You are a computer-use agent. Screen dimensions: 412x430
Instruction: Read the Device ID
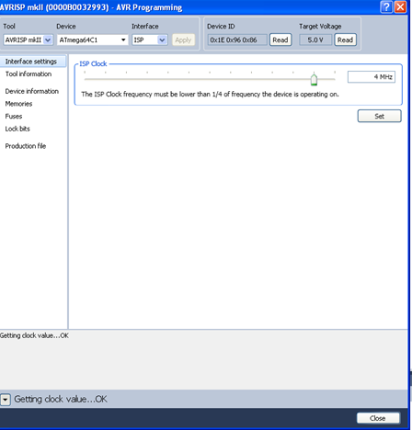point(280,40)
